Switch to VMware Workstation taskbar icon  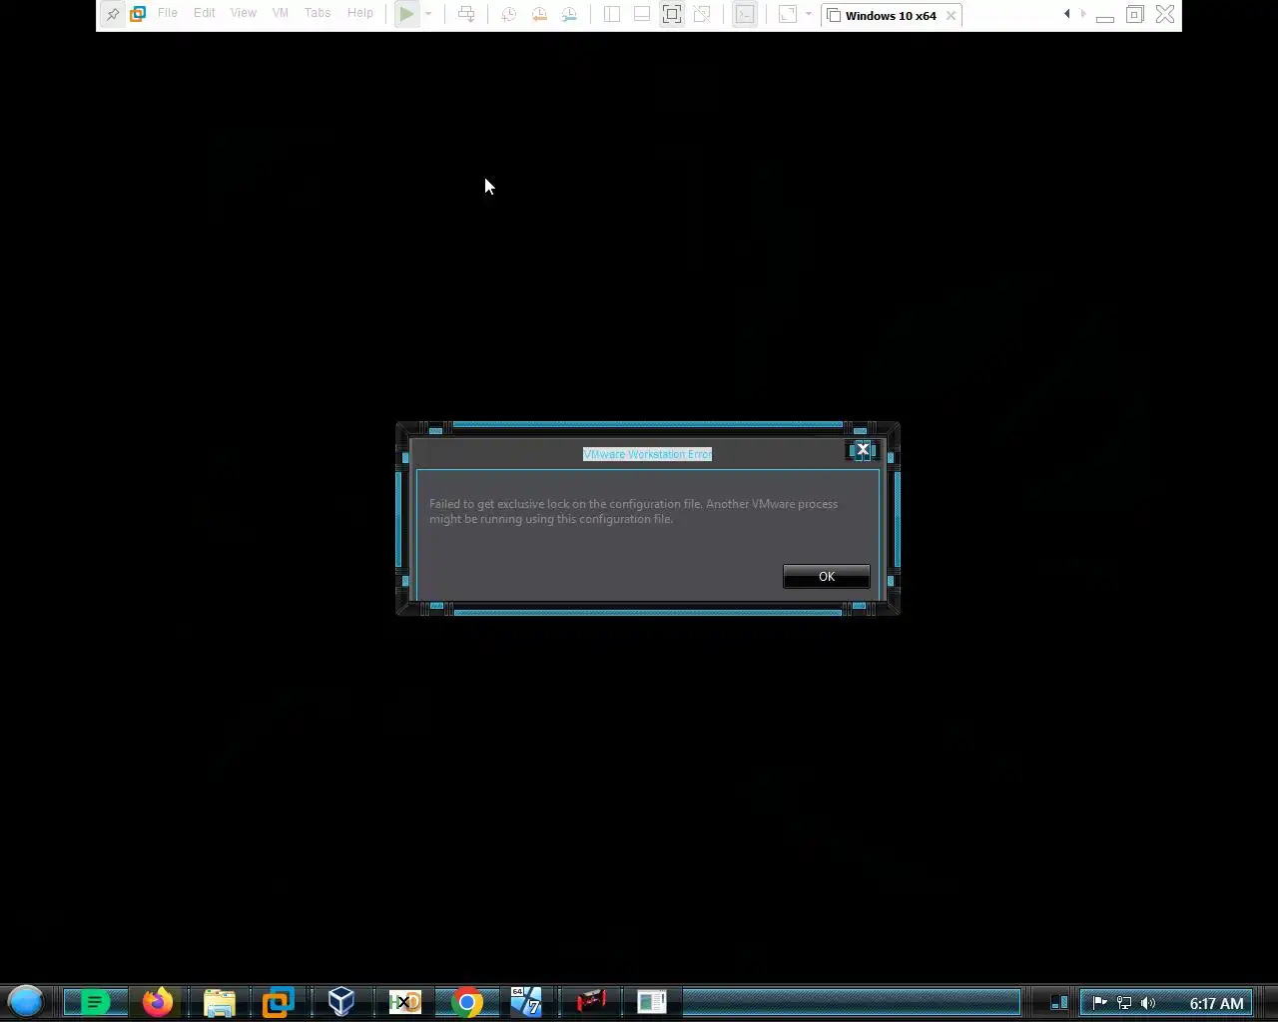coord(279,1001)
